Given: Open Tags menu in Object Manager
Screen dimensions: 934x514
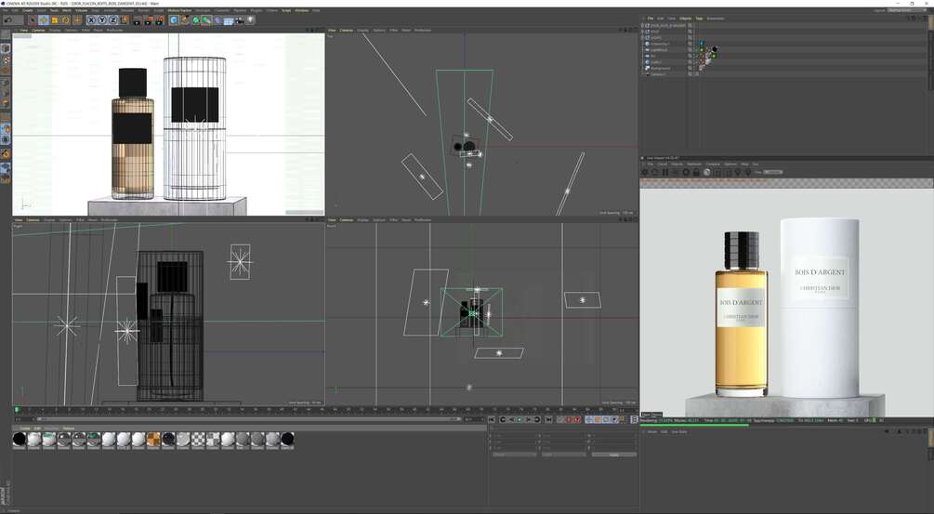Looking at the screenshot, I should coord(699,19).
